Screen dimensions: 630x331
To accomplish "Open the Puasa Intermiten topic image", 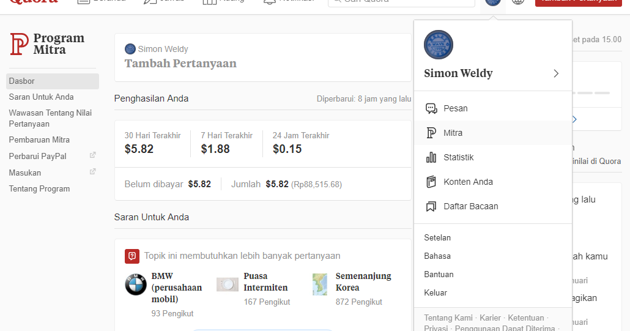I will [228, 285].
